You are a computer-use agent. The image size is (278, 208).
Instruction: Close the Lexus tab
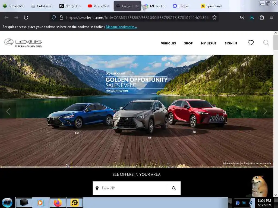pyautogui.click(x=137, y=6)
